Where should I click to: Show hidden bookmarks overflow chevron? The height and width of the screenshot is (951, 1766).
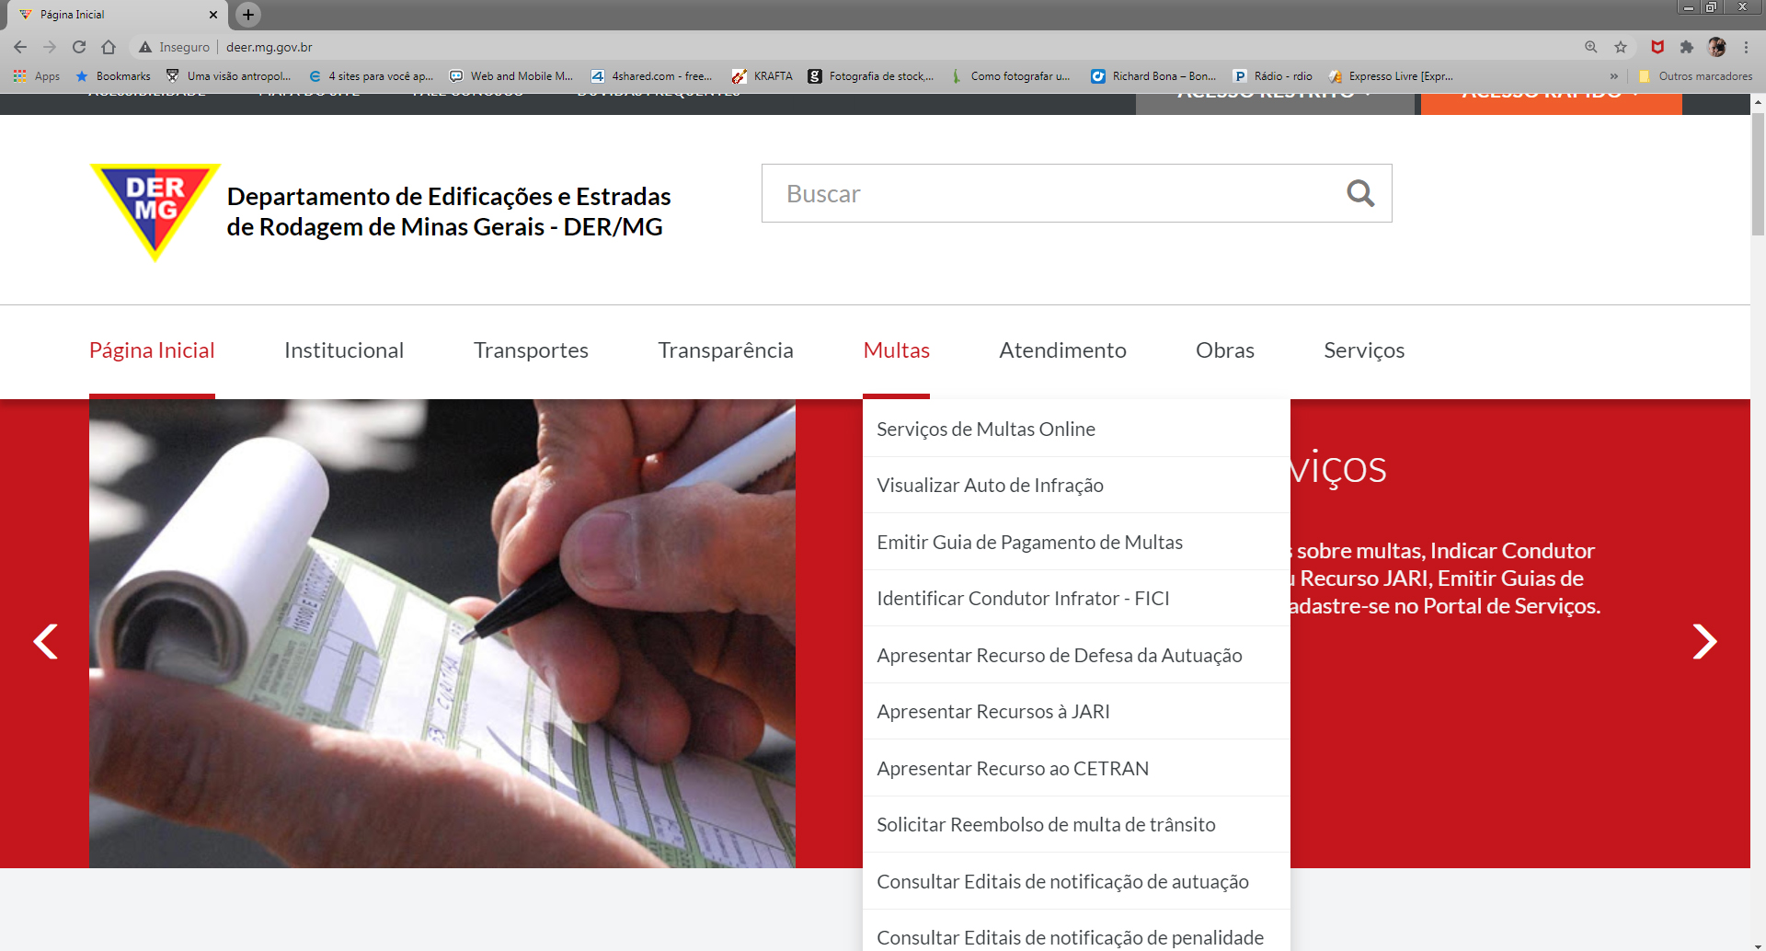click(1613, 76)
